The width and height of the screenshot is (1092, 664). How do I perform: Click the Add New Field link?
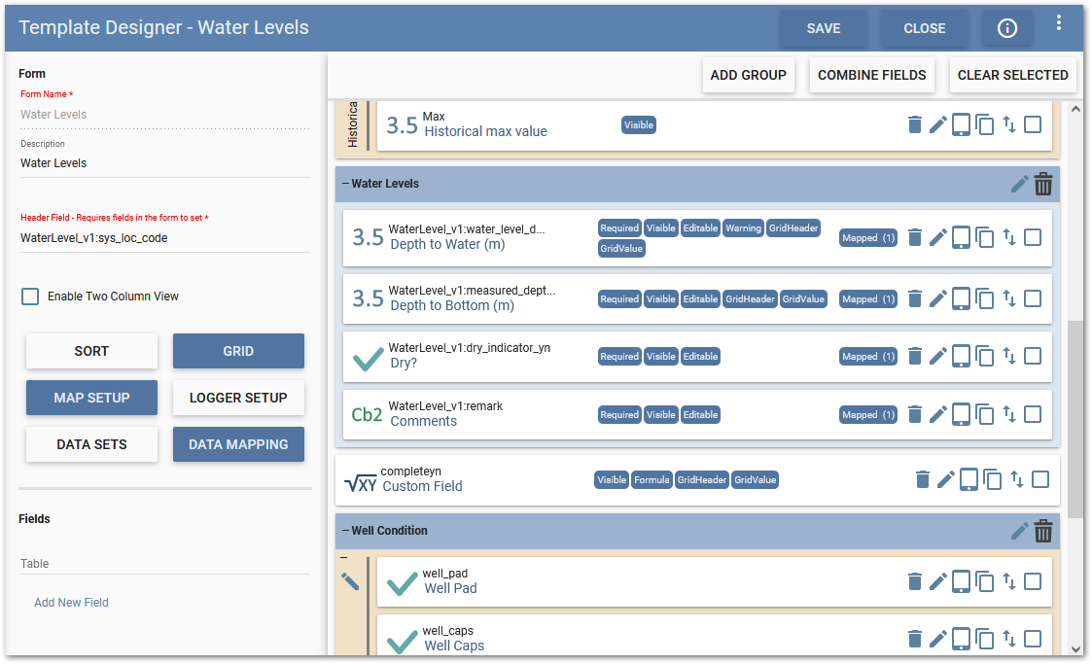coord(71,603)
